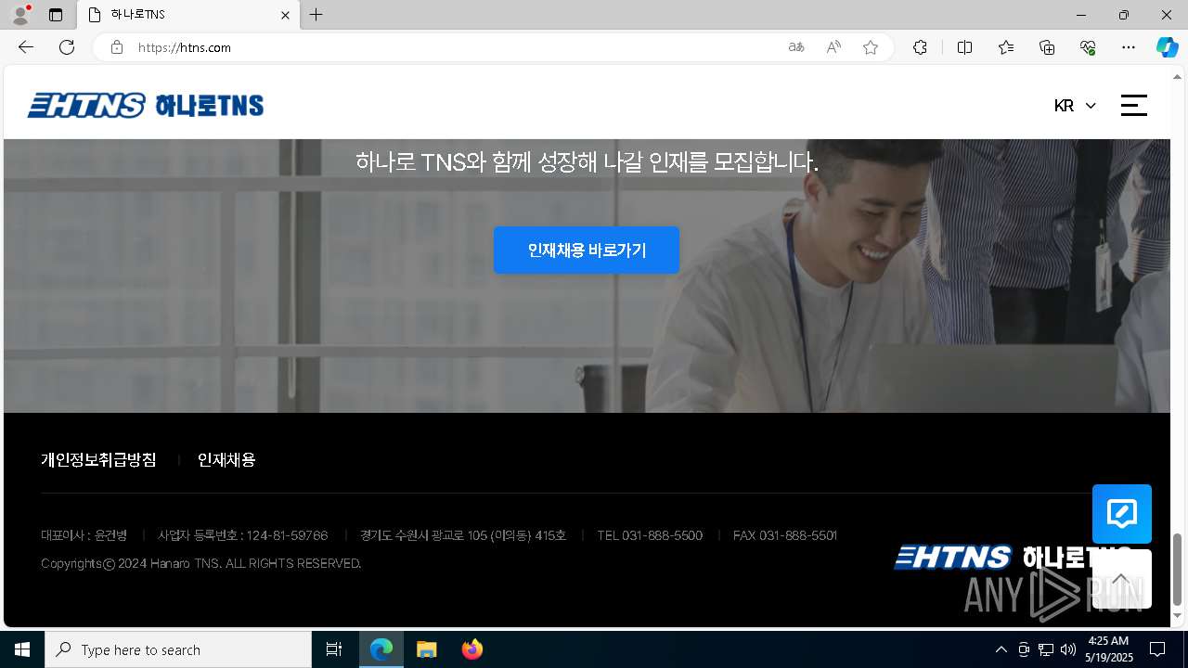The image size is (1188, 668).
Task: Open the translate page icon
Action: point(796,47)
